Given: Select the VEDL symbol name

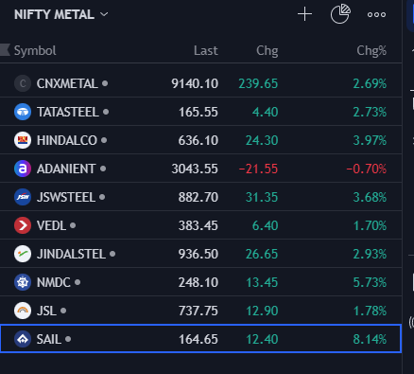Looking at the screenshot, I should click(51, 225).
